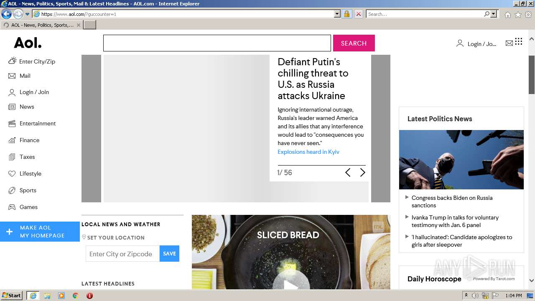Open the address bar dropdown arrow
The image size is (535, 301).
coord(337,14)
